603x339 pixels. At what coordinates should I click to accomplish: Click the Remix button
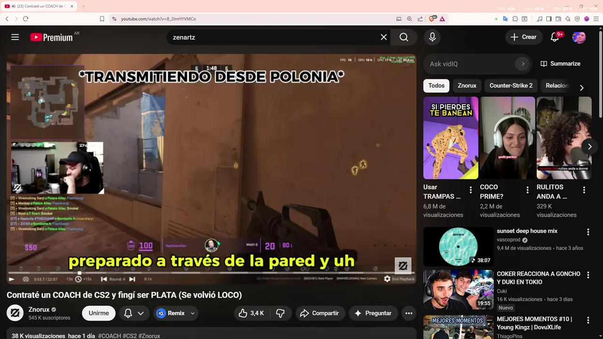[171, 313]
